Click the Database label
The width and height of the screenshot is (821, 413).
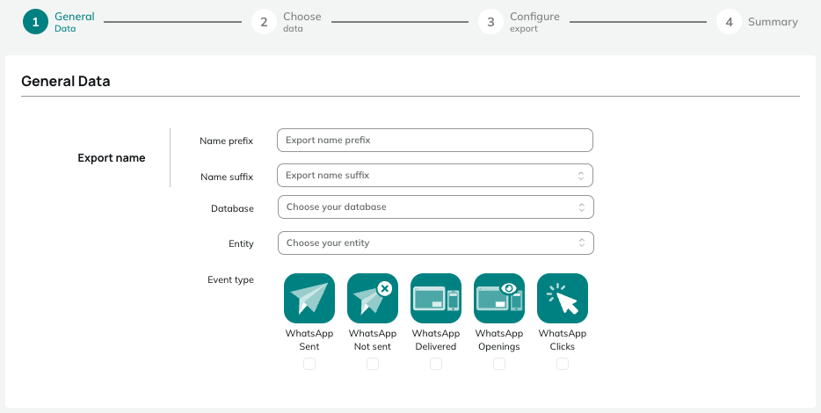(232, 208)
